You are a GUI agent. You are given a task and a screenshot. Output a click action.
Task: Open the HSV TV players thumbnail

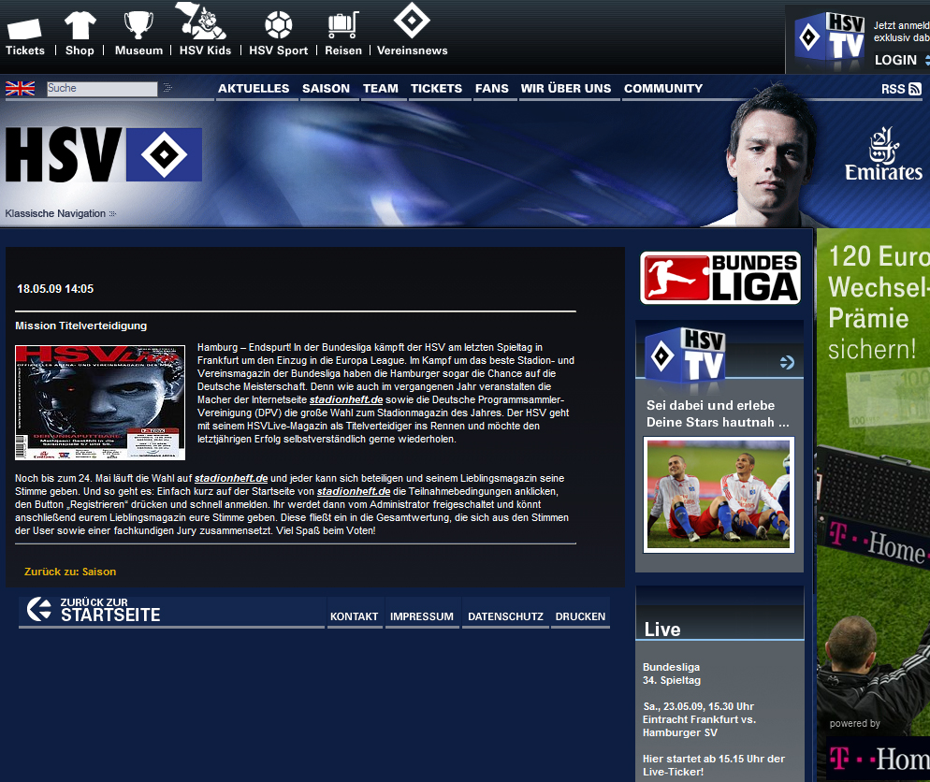tap(719, 494)
